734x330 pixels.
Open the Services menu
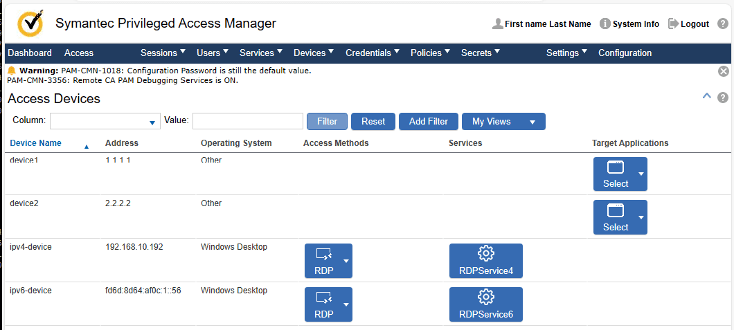(261, 53)
